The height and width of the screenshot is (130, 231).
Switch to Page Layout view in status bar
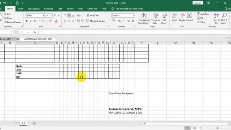(x=195, y=128)
